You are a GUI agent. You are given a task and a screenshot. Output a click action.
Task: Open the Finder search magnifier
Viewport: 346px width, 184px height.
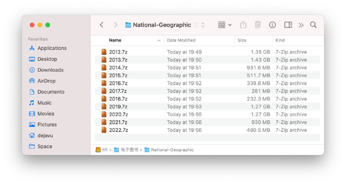tap(313, 25)
